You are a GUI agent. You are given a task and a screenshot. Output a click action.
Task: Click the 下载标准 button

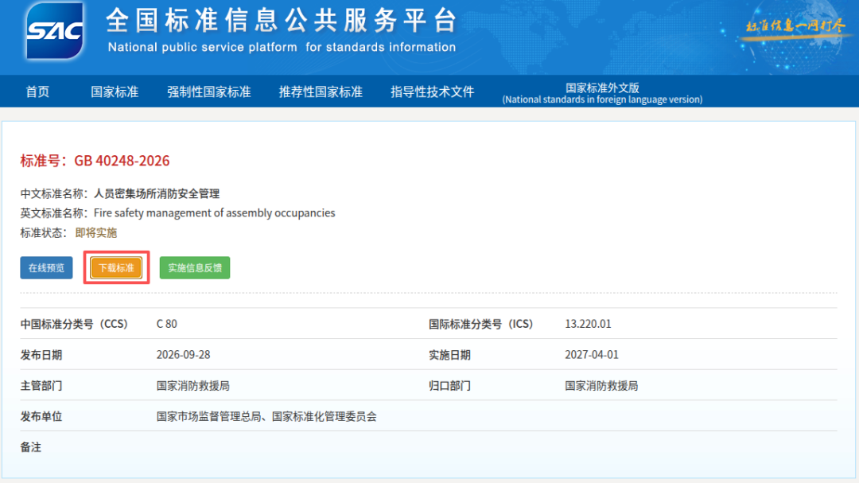tap(116, 267)
